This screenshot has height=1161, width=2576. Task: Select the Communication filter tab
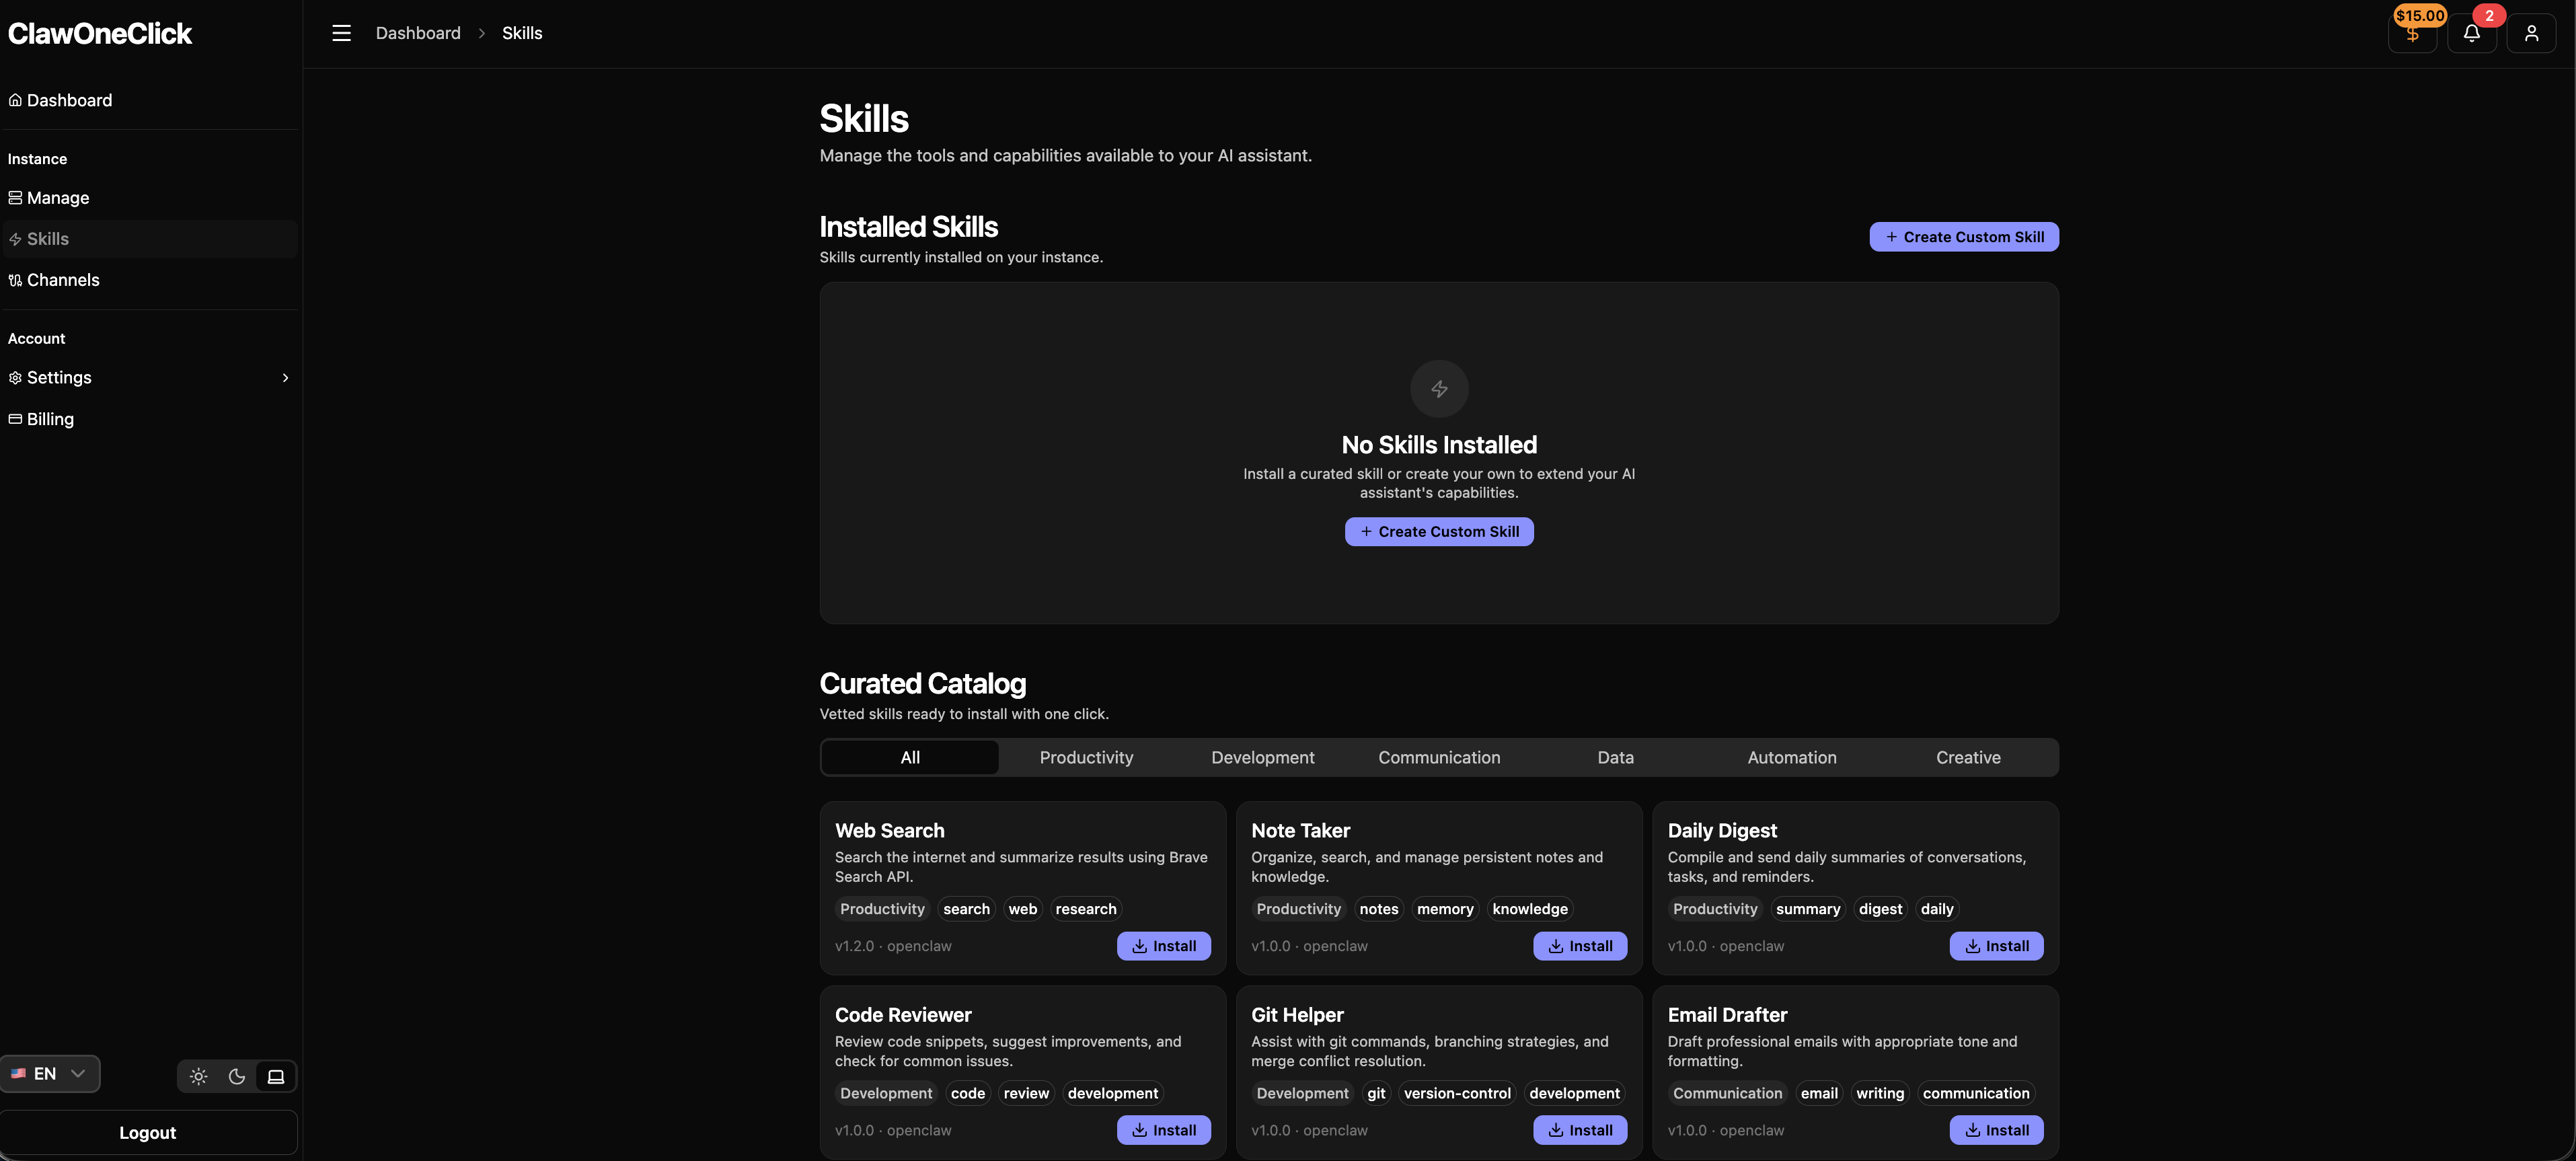pyautogui.click(x=1439, y=757)
